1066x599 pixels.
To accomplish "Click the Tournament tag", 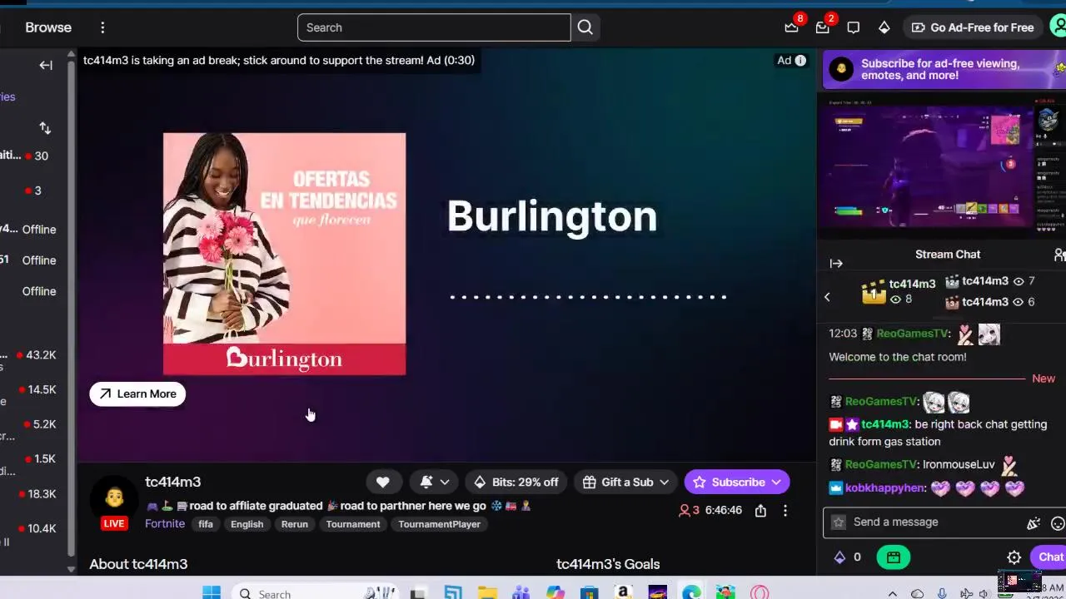I will [x=353, y=524].
